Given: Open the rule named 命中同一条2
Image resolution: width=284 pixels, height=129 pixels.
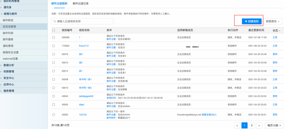Looking at the screenshot, I should tap(85, 88).
